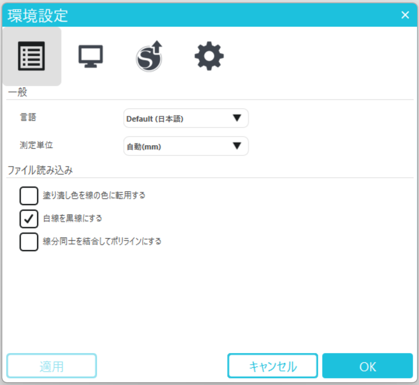The image size is (419, 385).
Task: Open the advanced settings gear icon
Action: point(209,56)
